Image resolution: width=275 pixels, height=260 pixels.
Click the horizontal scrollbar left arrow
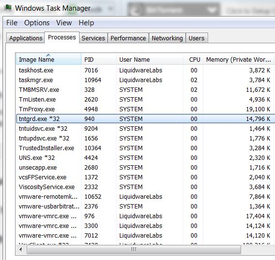[21, 249]
